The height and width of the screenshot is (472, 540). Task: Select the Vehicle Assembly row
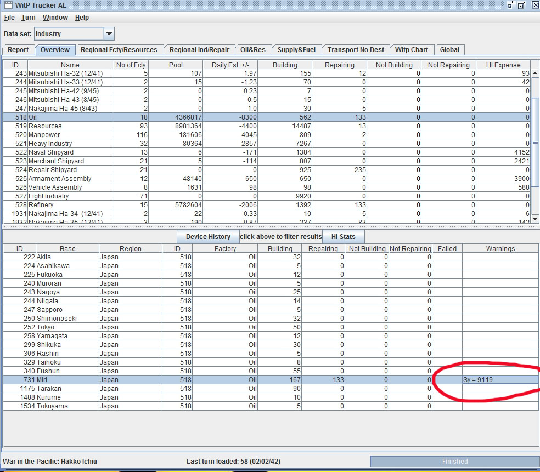click(x=267, y=187)
